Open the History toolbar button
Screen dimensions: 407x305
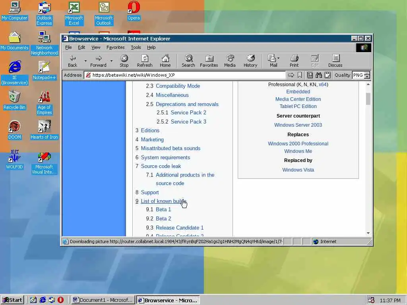250,61
